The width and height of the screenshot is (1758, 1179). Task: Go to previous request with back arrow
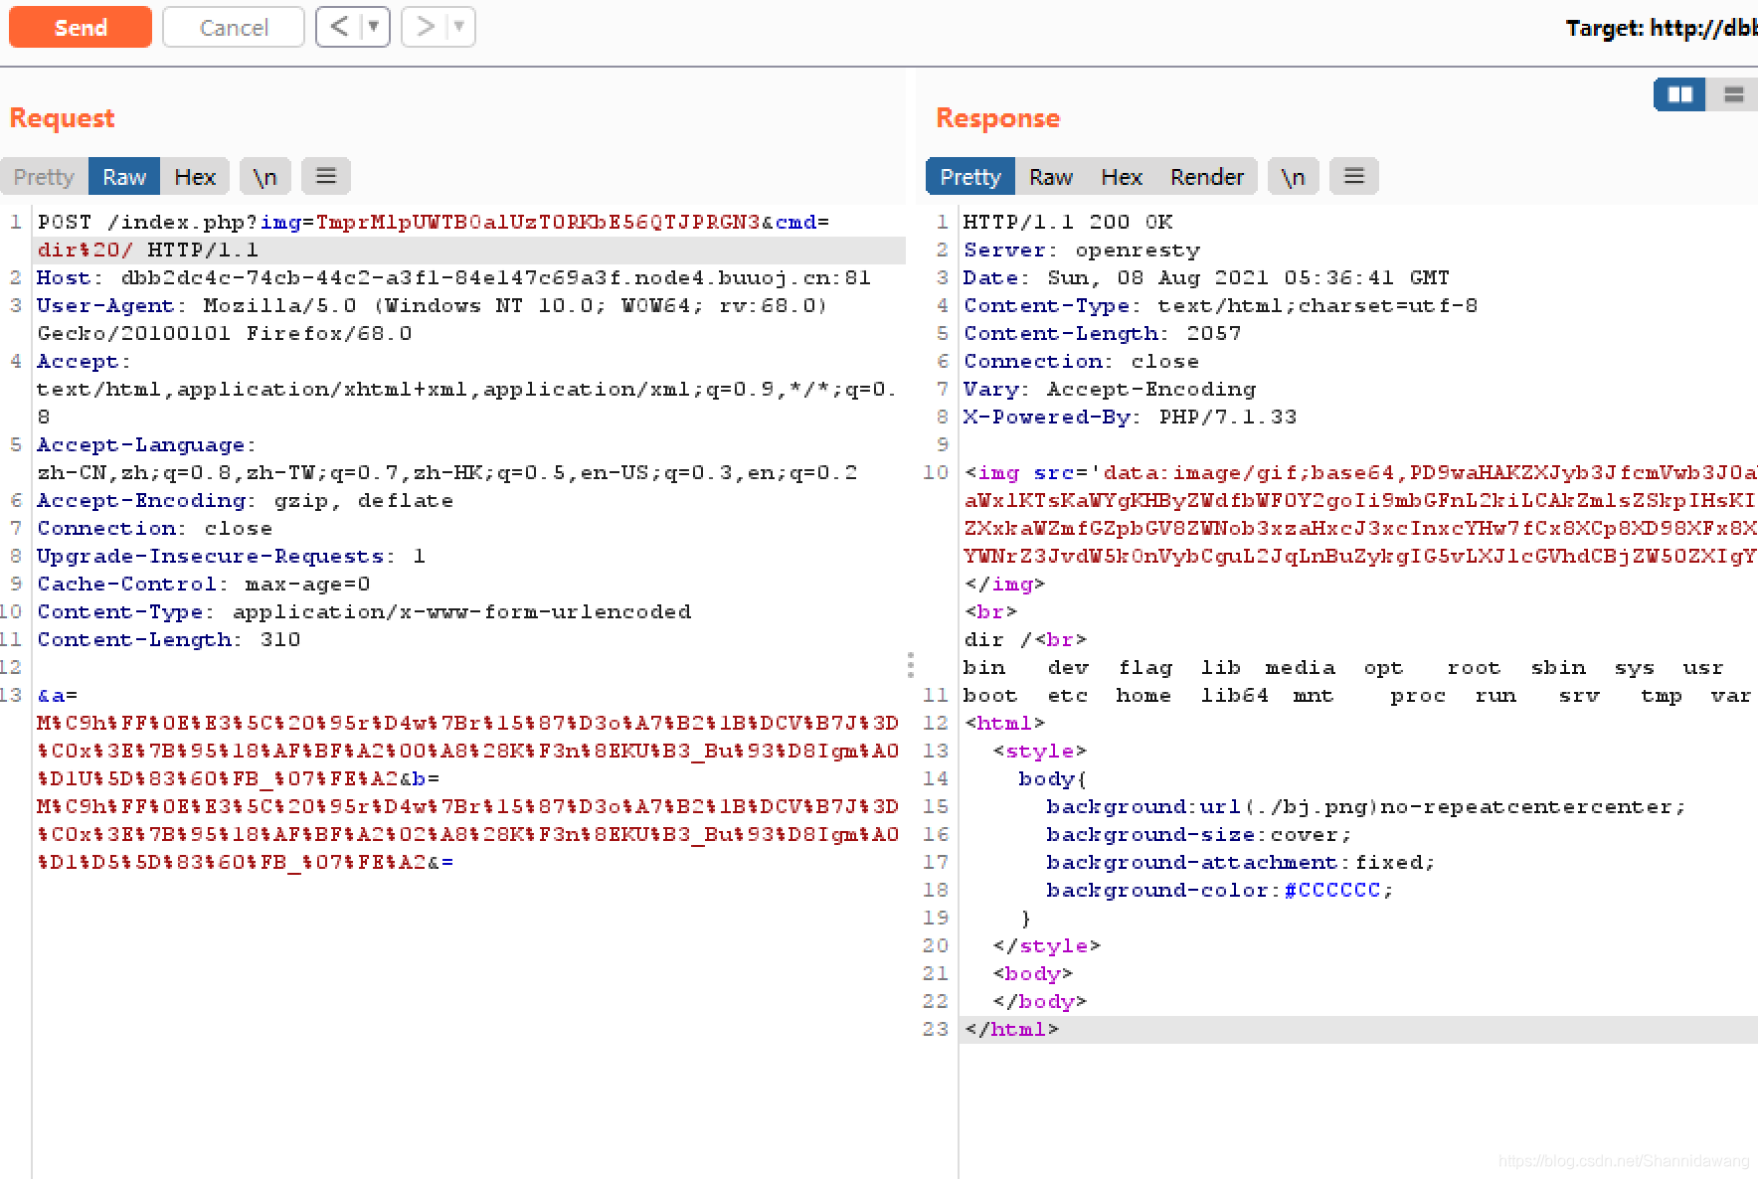tap(339, 27)
